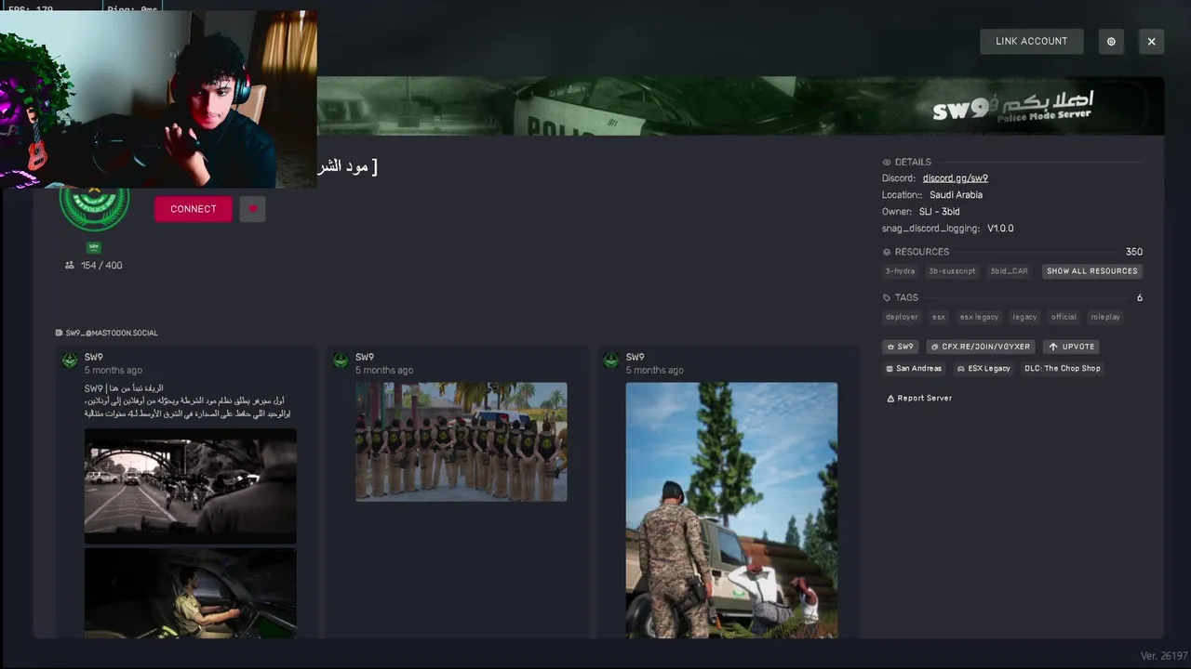Click the SW9 crown badge
The image size is (1191, 669).
(901, 347)
